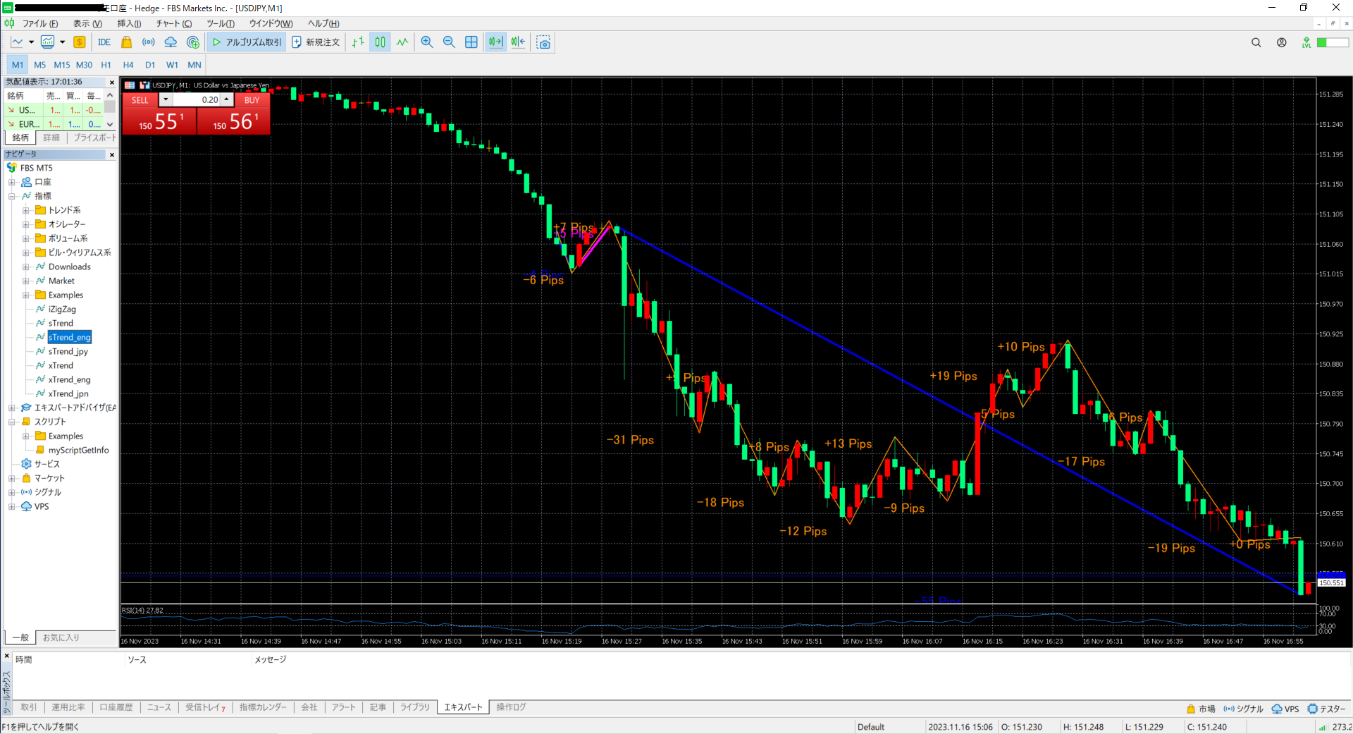
Task: Click the gold dollar symbols icon
Action: (79, 42)
